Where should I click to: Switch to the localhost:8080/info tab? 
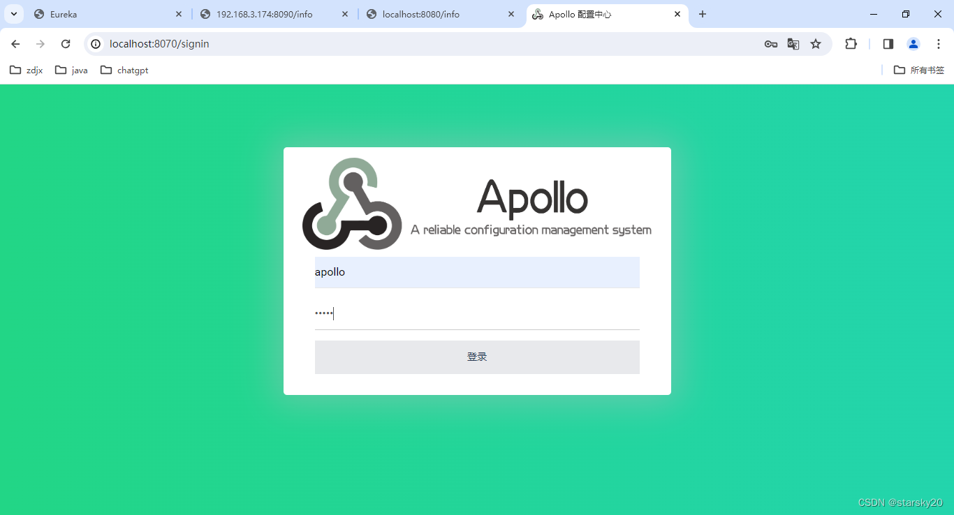tap(440, 14)
